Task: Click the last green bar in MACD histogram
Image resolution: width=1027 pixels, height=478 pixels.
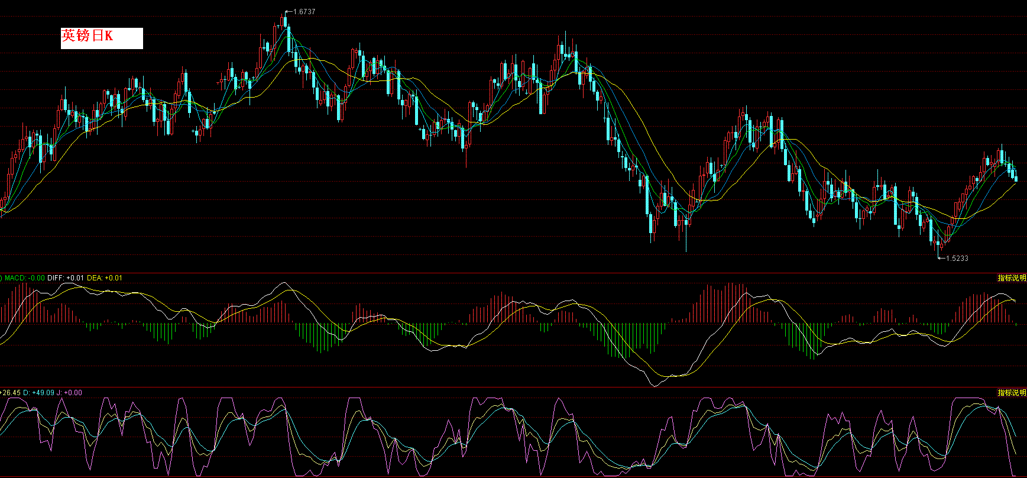Action: tap(1016, 324)
